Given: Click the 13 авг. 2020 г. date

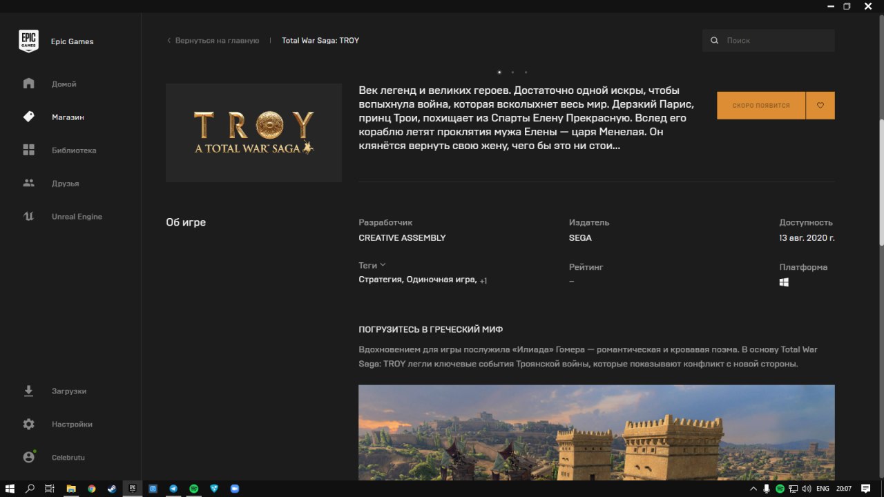Looking at the screenshot, I should pos(807,238).
